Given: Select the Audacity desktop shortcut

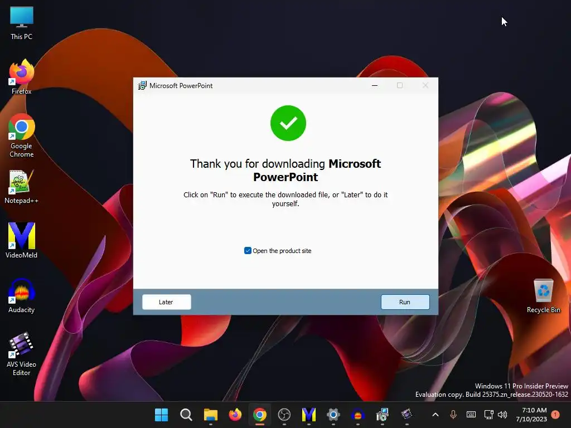Looking at the screenshot, I should (x=22, y=296).
